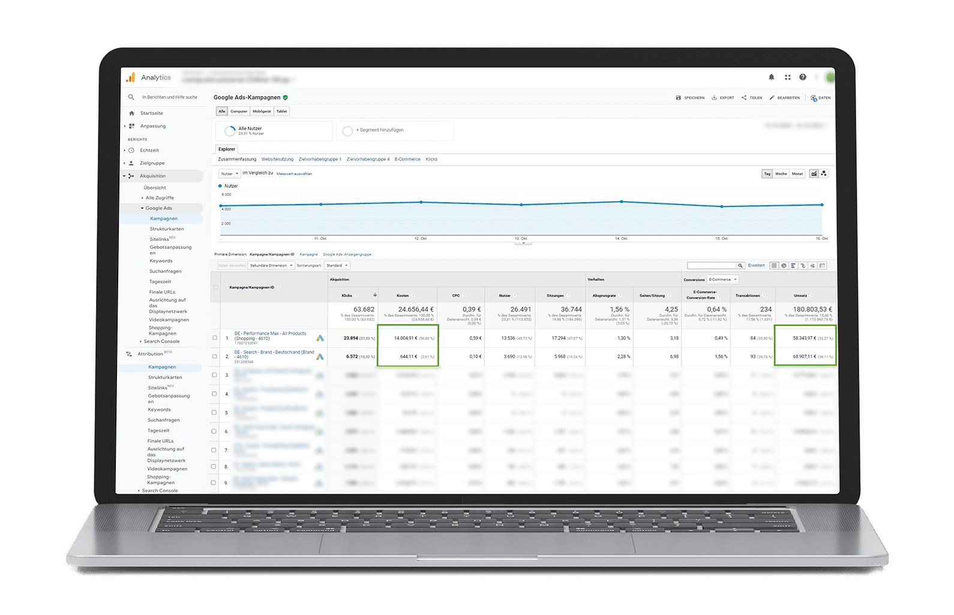The width and height of the screenshot is (954, 615).
Task: Select the pivot table view icon
Action: pyautogui.click(x=823, y=265)
